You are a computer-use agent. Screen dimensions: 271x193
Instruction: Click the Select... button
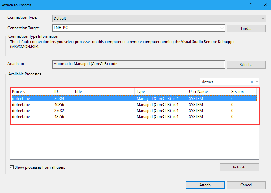point(246,65)
